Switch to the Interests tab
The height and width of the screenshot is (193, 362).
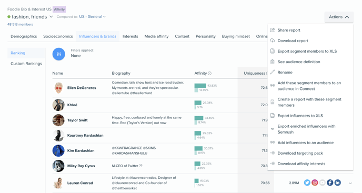pyautogui.click(x=130, y=36)
